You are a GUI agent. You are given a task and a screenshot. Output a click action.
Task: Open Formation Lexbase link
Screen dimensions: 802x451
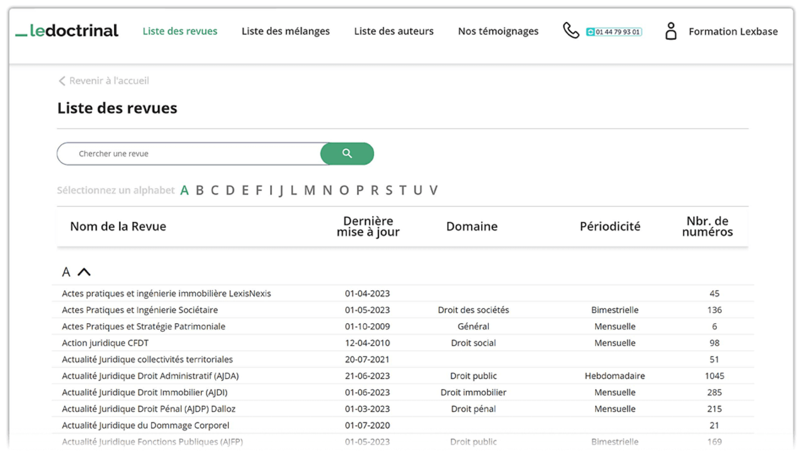pyautogui.click(x=733, y=31)
